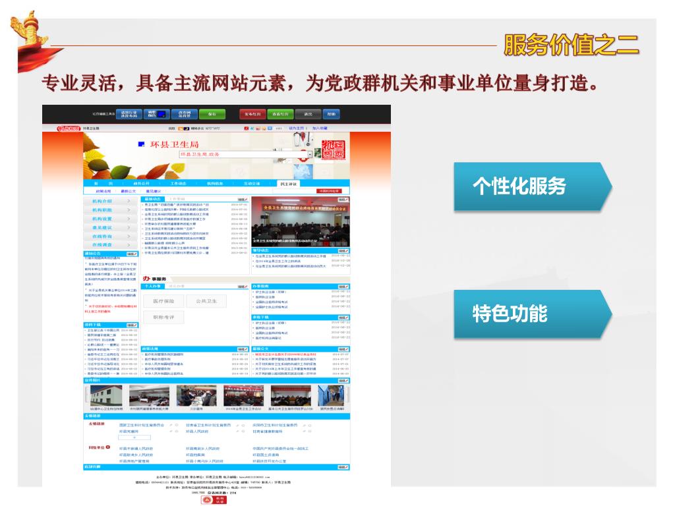The width and height of the screenshot is (675, 506).
Task: Expand the 在线咨询 sidebar chevron
Action: point(129,237)
